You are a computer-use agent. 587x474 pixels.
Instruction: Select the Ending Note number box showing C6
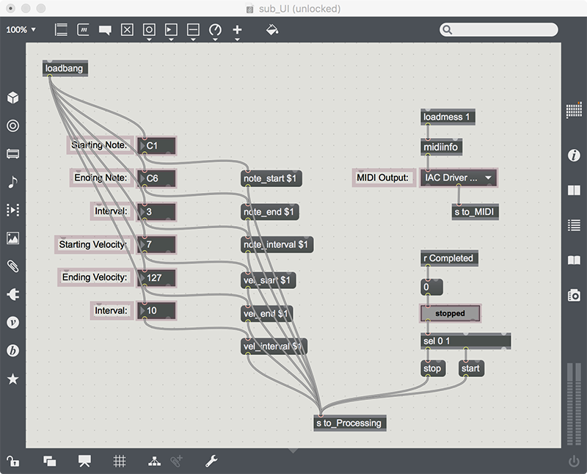coord(156,178)
